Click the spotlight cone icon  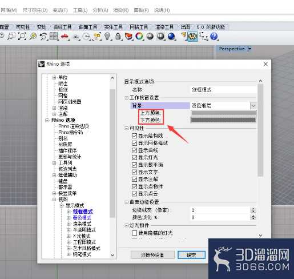[183, 36]
